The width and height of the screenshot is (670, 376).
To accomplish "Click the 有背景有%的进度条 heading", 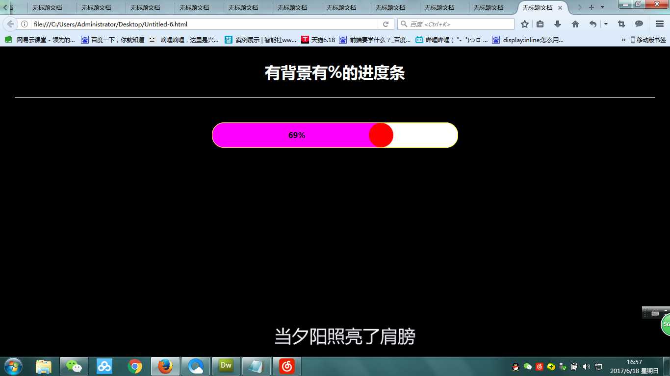I will (335, 73).
